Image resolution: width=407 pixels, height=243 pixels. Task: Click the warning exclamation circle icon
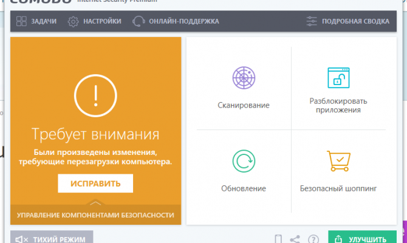[95, 95]
